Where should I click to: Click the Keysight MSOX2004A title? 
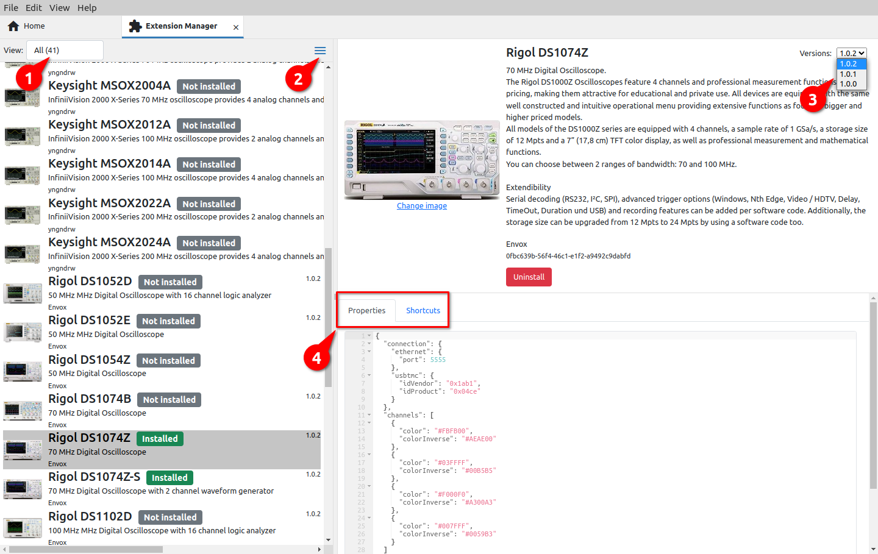tap(109, 86)
